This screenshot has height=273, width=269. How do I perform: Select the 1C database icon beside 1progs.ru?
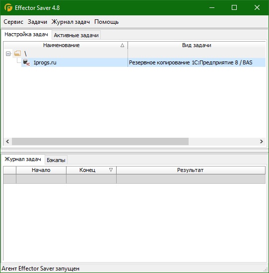26,62
